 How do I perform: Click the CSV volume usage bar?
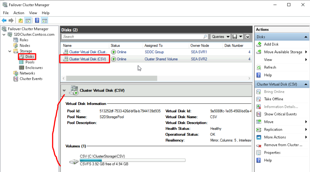click(133, 160)
